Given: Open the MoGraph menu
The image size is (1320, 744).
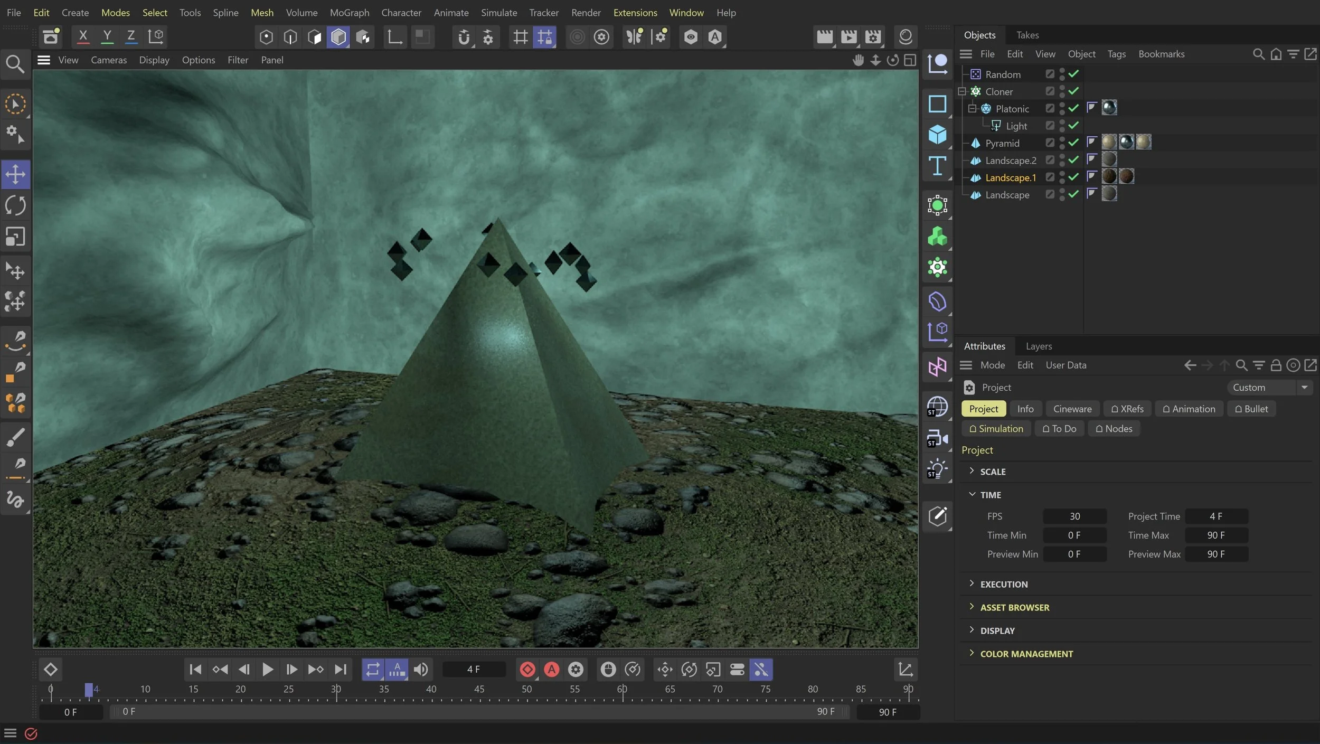Looking at the screenshot, I should [349, 12].
